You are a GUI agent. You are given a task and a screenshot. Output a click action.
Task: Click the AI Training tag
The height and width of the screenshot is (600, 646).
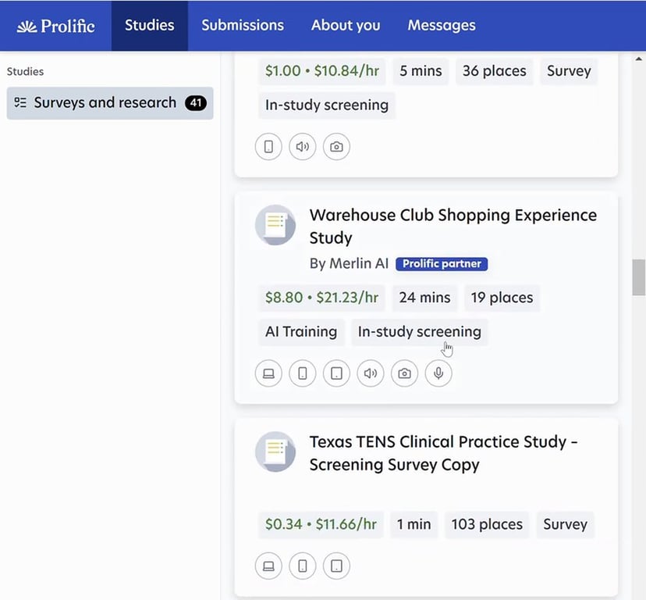tap(301, 332)
